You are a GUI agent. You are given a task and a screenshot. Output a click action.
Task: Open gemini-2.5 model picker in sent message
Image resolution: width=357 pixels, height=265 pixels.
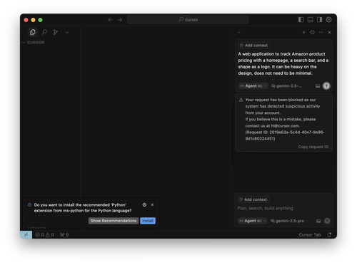coord(289,86)
